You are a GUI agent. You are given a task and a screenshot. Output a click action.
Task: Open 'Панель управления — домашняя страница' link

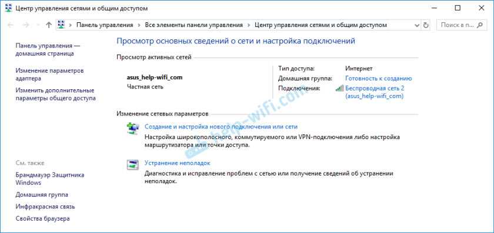coord(48,50)
